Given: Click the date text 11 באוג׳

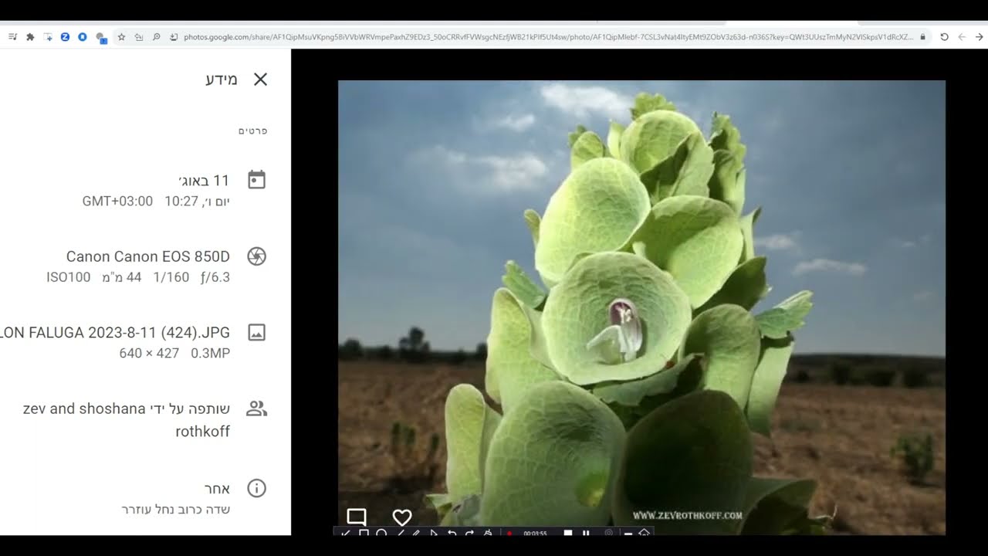Looking at the screenshot, I should point(204,181).
